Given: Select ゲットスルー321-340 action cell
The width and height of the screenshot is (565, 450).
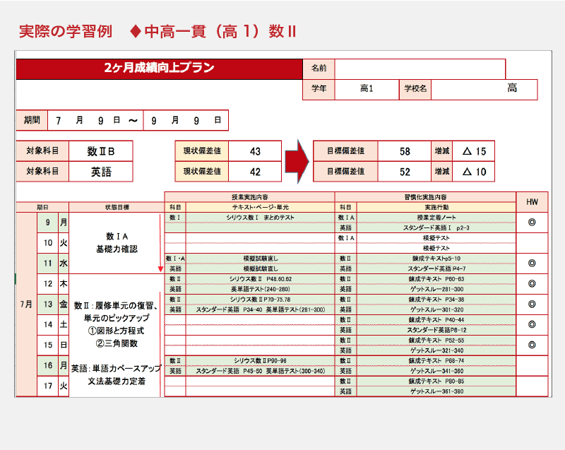Looking at the screenshot, I should tap(436, 350).
